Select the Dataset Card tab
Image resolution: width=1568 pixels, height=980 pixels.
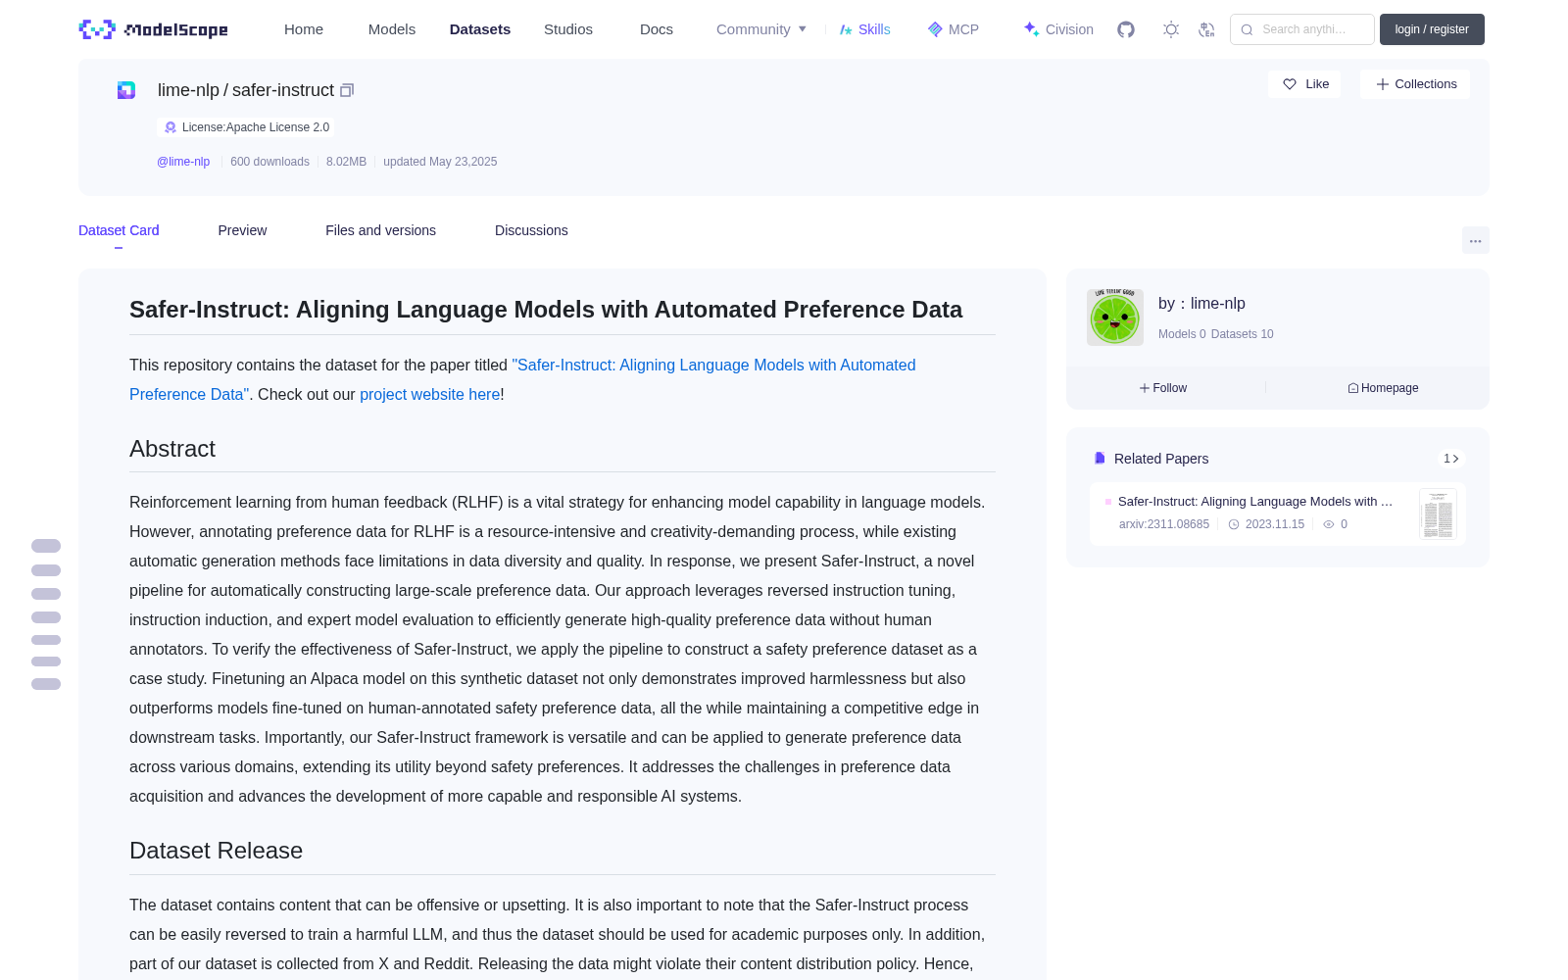click(119, 230)
